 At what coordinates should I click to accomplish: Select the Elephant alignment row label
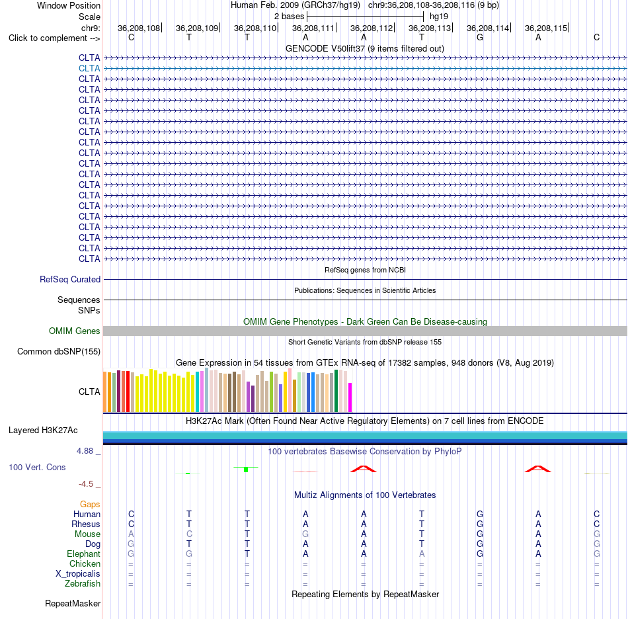coord(83,554)
